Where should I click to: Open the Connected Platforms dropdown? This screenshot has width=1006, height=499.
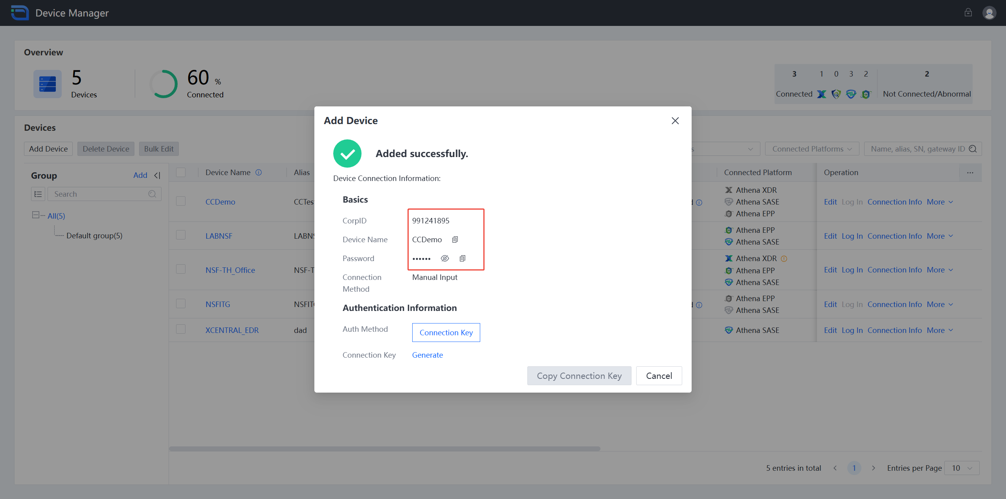[x=811, y=148]
